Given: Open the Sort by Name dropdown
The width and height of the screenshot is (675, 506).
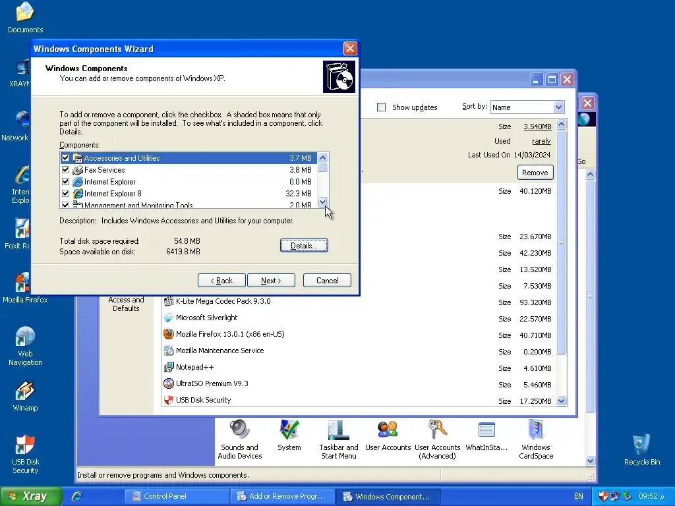Looking at the screenshot, I should click(x=558, y=107).
